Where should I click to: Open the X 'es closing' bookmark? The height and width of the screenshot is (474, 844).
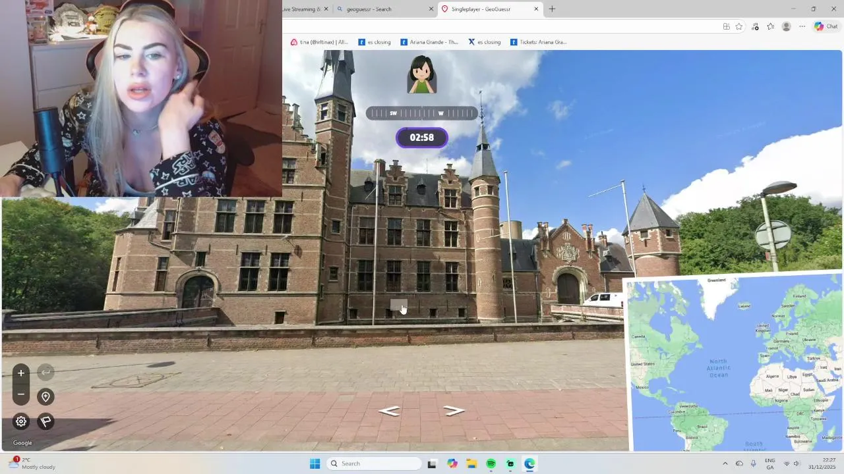click(485, 42)
